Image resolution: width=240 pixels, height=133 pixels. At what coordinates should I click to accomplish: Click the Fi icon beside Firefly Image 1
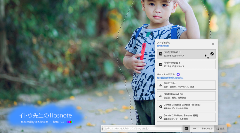(160, 65)
